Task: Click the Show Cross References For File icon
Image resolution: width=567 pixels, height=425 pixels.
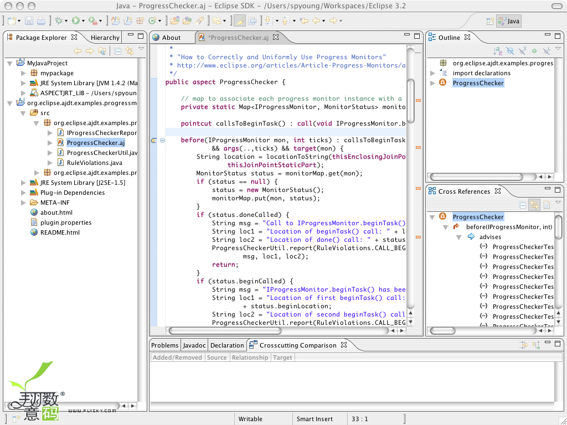Action: (x=547, y=205)
